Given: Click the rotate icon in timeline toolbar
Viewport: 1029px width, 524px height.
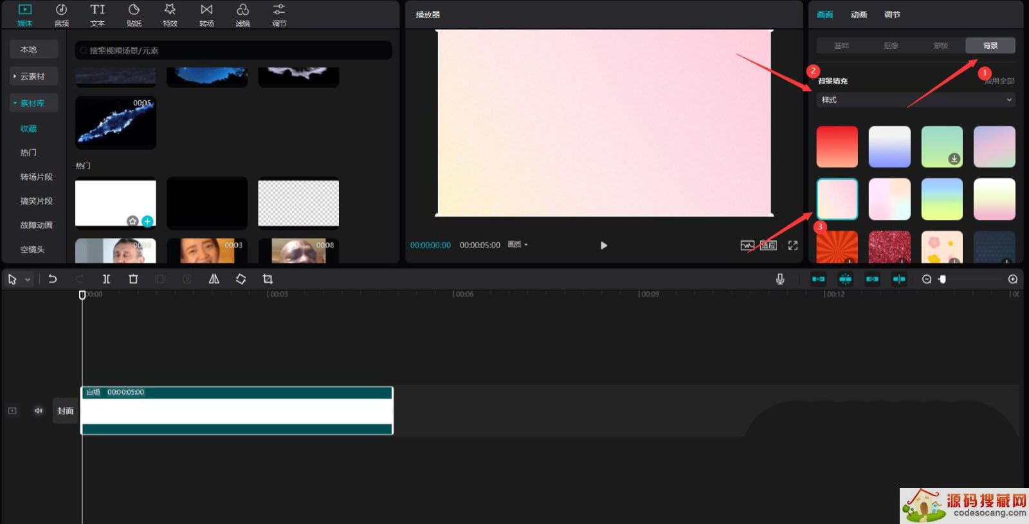Looking at the screenshot, I should pyautogui.click(x=241, y=279).
